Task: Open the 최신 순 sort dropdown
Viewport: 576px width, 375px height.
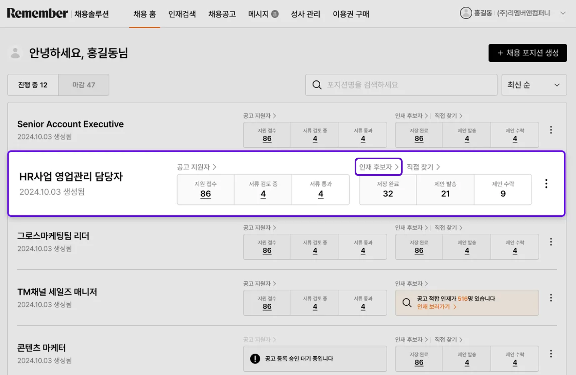Action: point(534,85)
